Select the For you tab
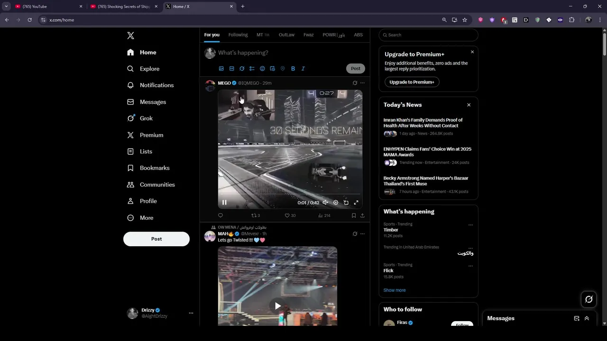The image size is (607, 341). tap(212, 35)
